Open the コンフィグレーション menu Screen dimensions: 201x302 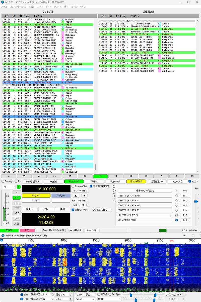[x=18, y=7]
